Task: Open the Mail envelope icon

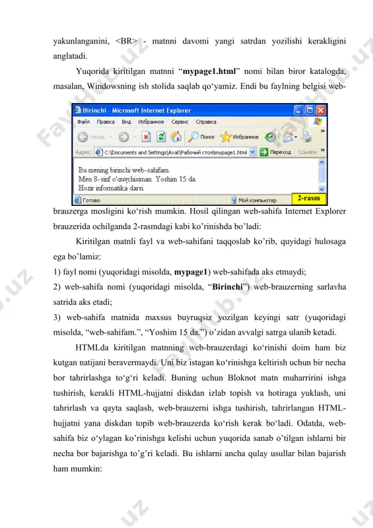Action: (288, 137)
